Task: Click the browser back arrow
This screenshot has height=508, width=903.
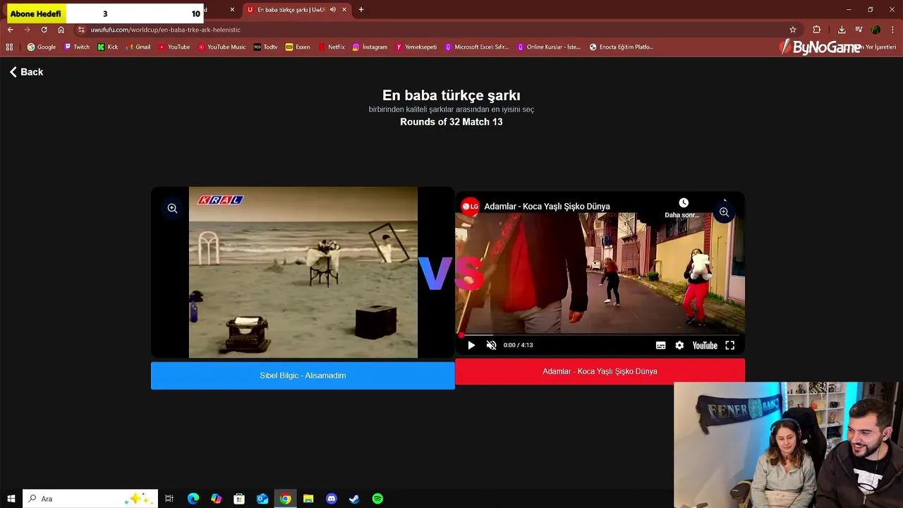Action: coord(11,30)
